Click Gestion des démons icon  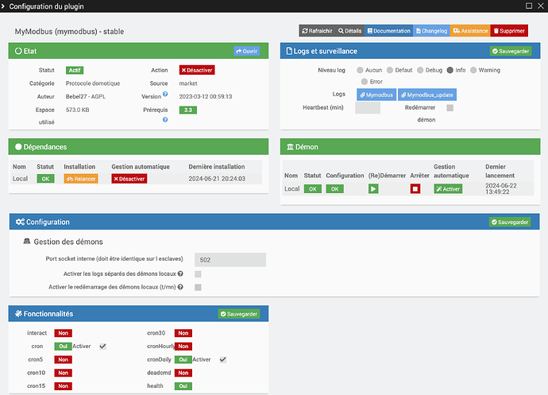(26, 241)
